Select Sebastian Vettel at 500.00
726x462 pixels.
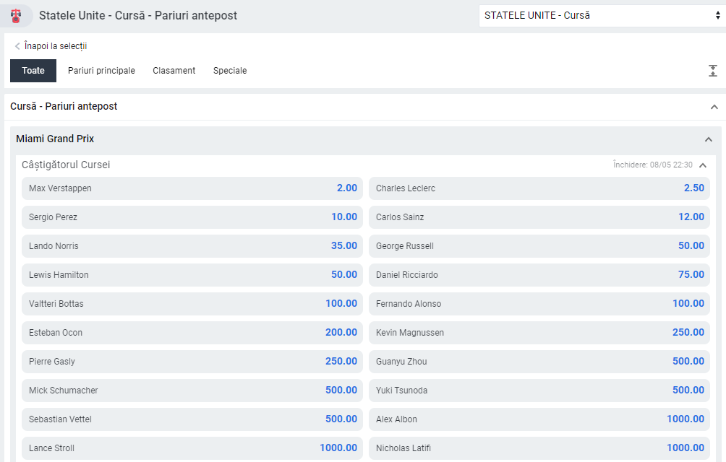tap(192, 419)
